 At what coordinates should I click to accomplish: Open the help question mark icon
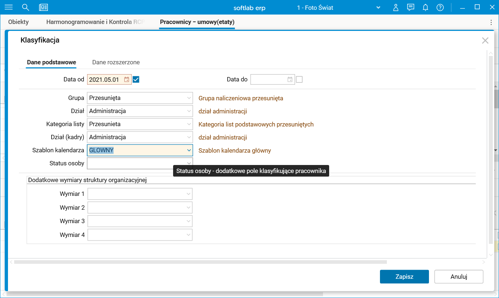point(440,7)
